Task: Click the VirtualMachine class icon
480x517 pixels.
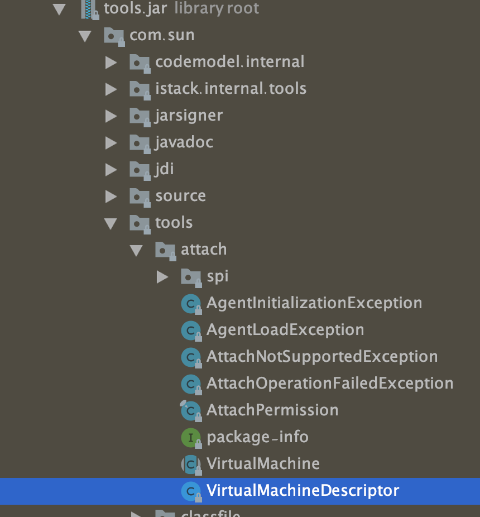Action: 191,464
